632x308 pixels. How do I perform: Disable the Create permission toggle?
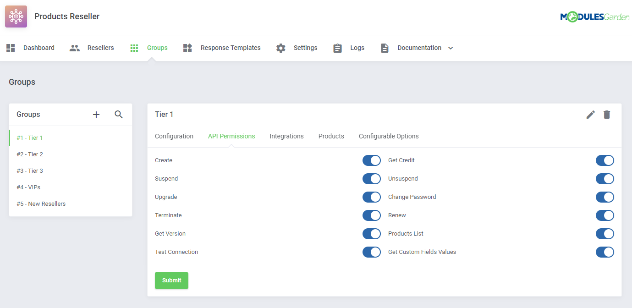372,160
